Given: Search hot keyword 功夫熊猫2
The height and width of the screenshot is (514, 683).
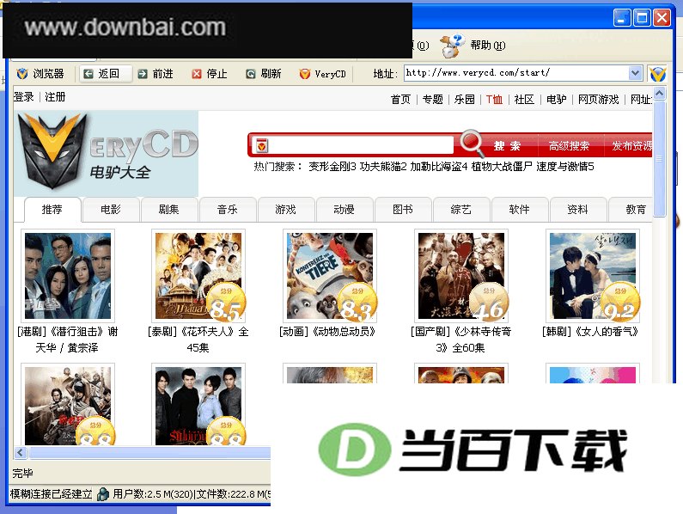Looking at the screenshot, I should (x=383, y=167).
